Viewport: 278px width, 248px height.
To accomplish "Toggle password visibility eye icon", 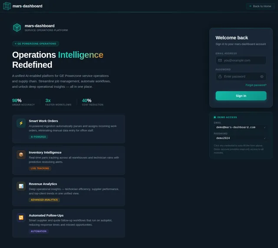I will pos(262,76).
